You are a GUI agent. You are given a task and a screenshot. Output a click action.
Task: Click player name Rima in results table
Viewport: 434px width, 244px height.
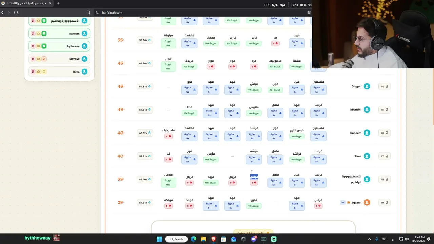pos(358,156)
